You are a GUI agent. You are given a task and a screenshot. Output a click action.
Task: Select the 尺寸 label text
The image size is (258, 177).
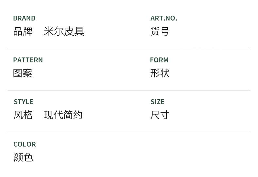(x=160, y=115)
